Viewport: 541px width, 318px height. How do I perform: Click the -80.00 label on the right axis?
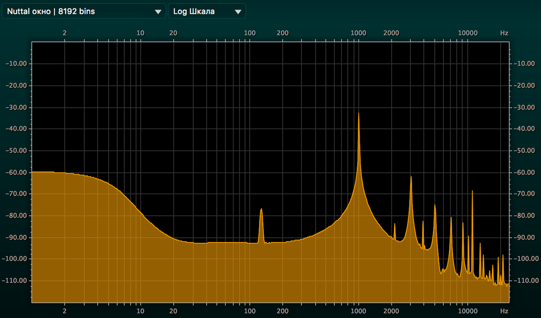pyautogui.click(x=525, y=215)
